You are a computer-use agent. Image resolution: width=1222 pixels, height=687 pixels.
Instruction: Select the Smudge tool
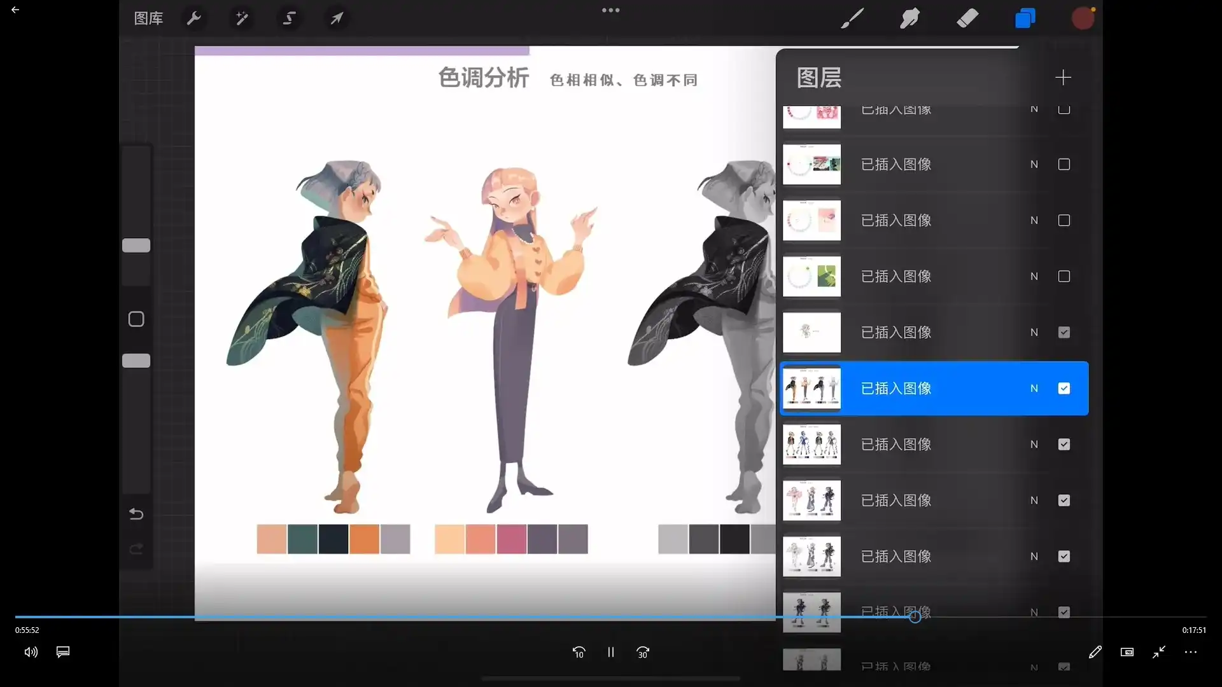click(909, 18)
